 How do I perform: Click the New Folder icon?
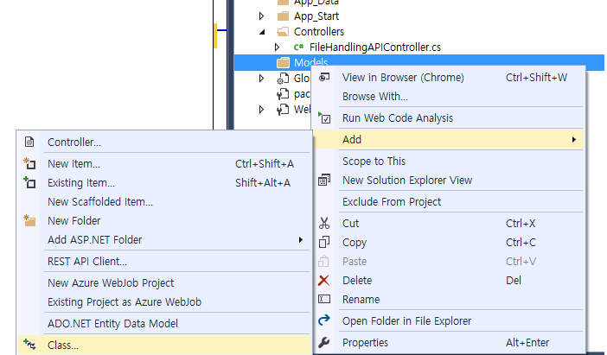tap(29, 220)
